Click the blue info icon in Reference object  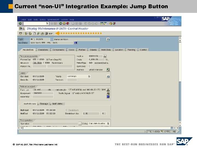[108, 97]
